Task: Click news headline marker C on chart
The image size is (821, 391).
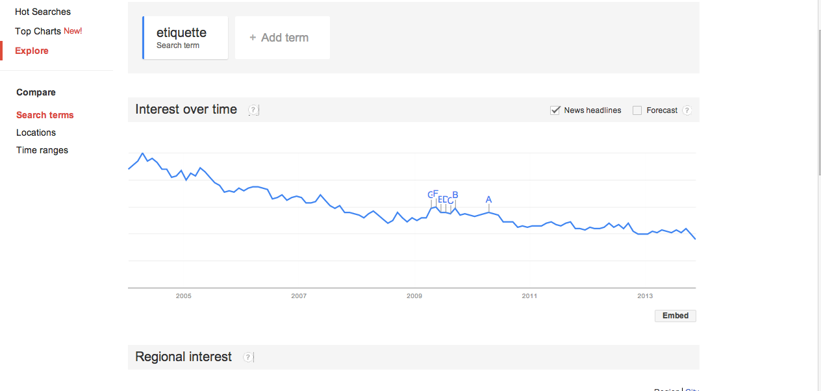Action: [x=450, y=201]
